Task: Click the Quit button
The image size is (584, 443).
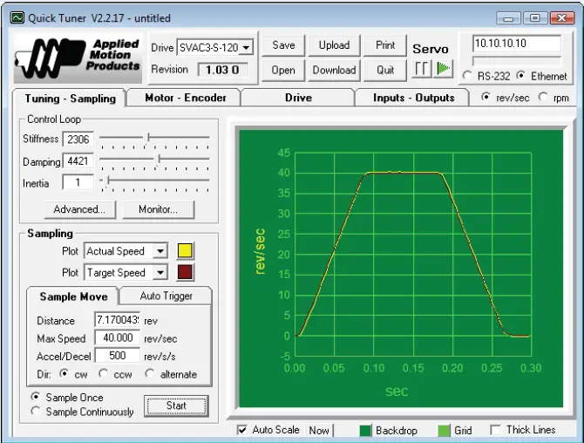Action: [385, 70]
